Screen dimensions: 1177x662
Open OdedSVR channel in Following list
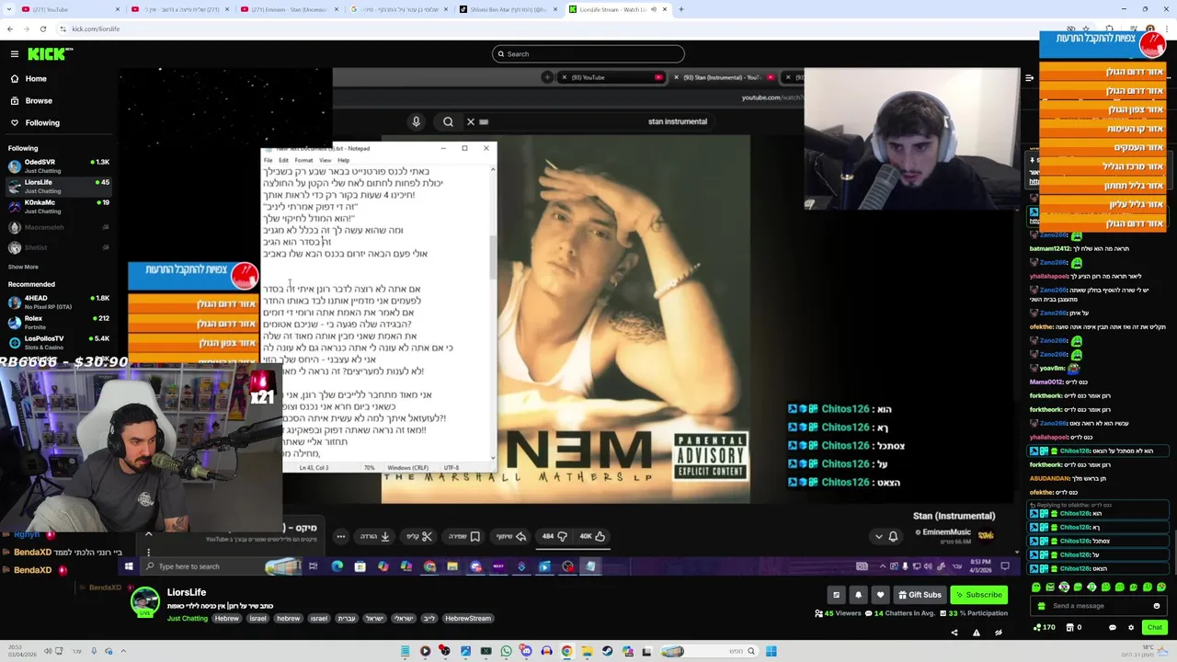pyautogui.click(x=58, y=165)
